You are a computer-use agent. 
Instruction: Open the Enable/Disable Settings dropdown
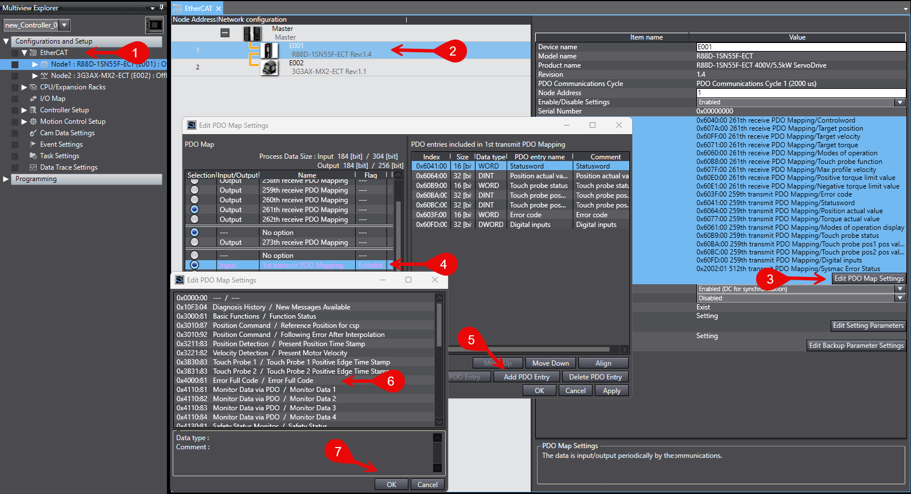click(900, 102)
